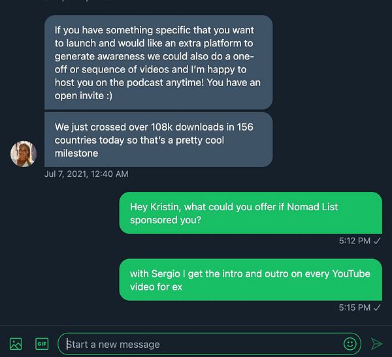
Task: Click the "with Sergio" green sent message
Action: (250, 280)
